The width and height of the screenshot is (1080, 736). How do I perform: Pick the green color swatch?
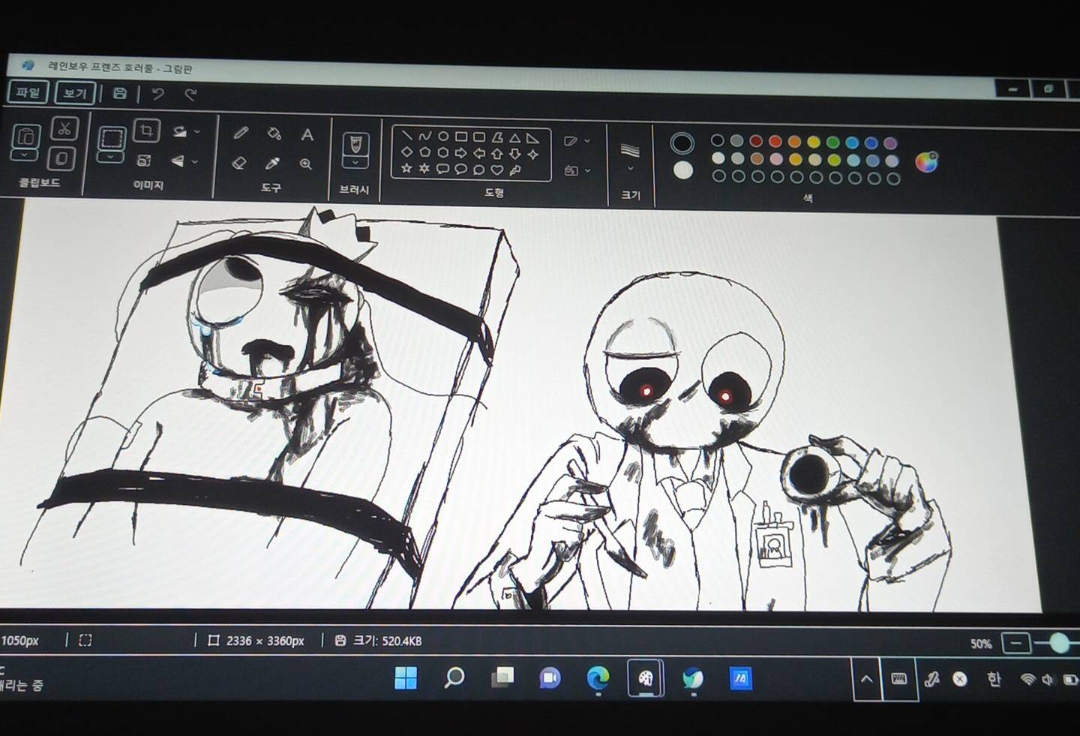832,142
